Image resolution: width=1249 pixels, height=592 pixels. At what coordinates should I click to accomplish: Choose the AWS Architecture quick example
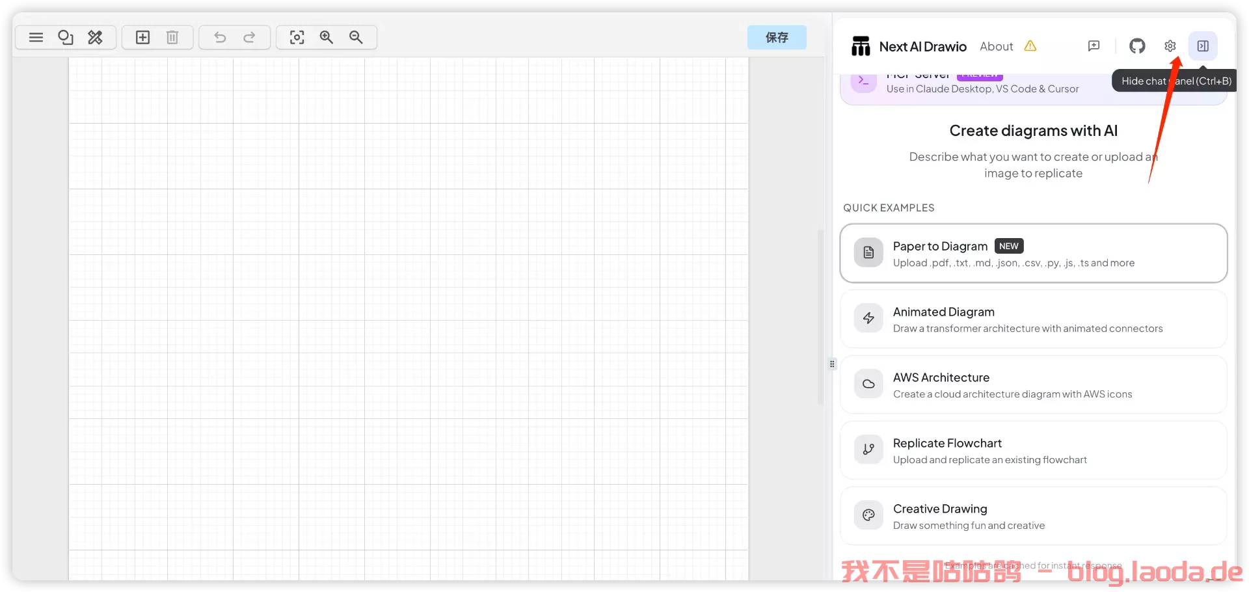(x=1033, y=385)
